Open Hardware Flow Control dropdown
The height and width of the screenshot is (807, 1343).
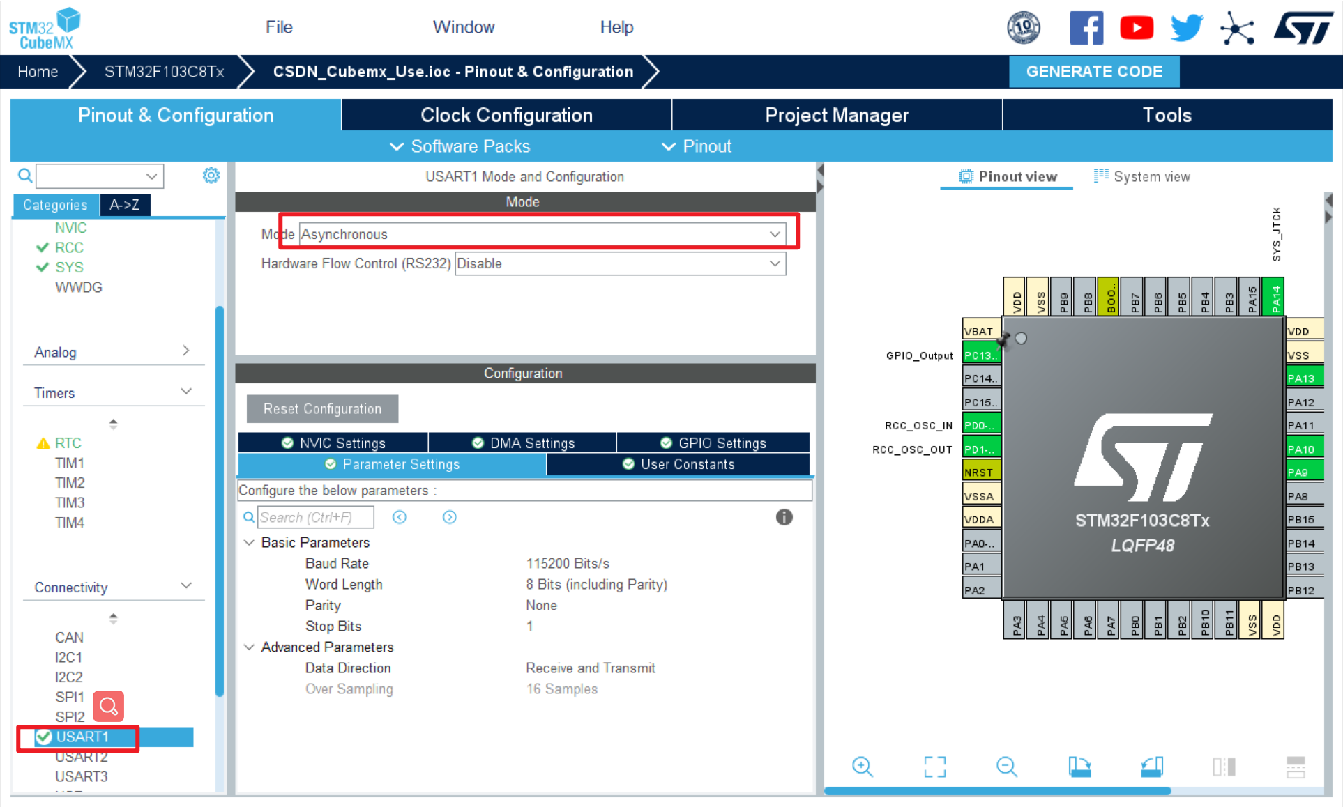click(x=619, y=263)
